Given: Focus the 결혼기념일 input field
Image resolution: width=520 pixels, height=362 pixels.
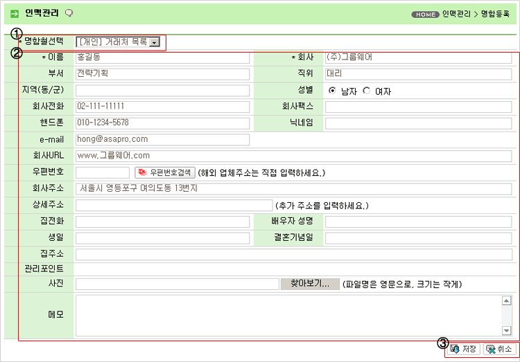Looking at the screenshot, I should point(418,238).
